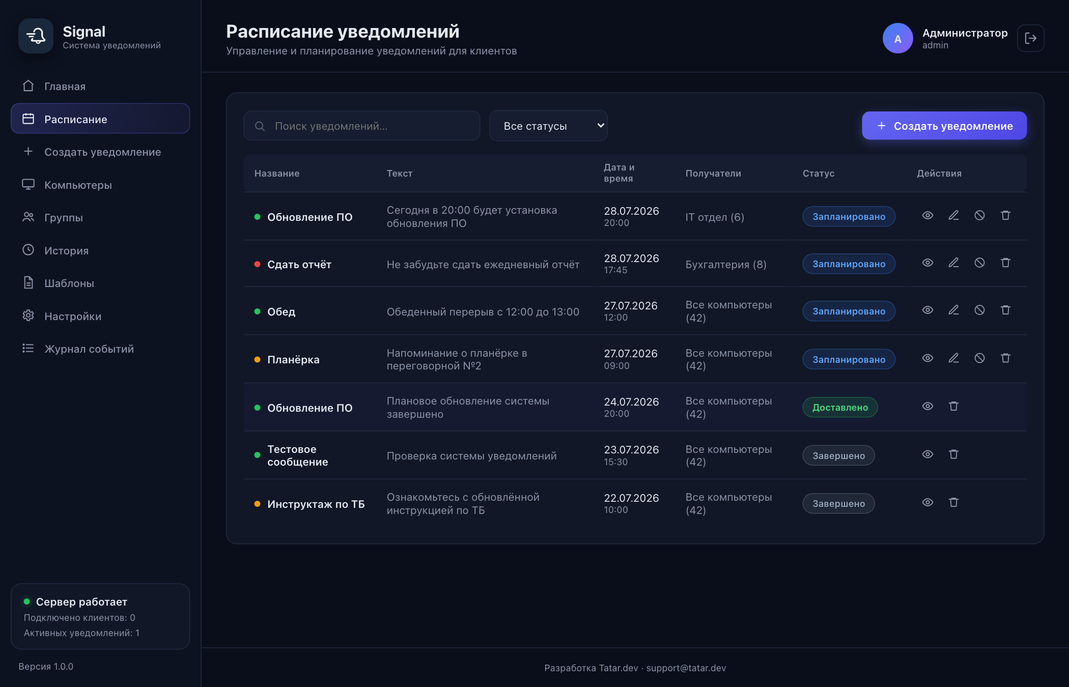This screenshot has width=1069, height=687.
Task: Click text Проверка системы уведомлений
Action: coord(471,455)
